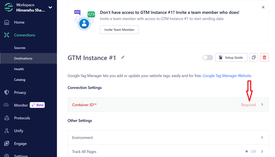Viewport: 275px width, 157px height.
Task: Click the Engage icon in sidebar
Action: [7, 143]
